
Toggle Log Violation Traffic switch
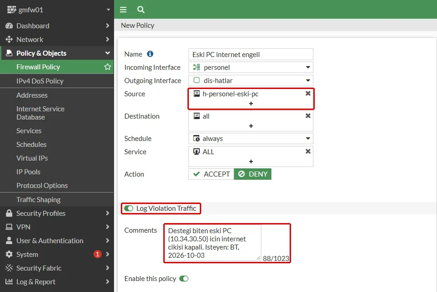(x=129, y=209)
